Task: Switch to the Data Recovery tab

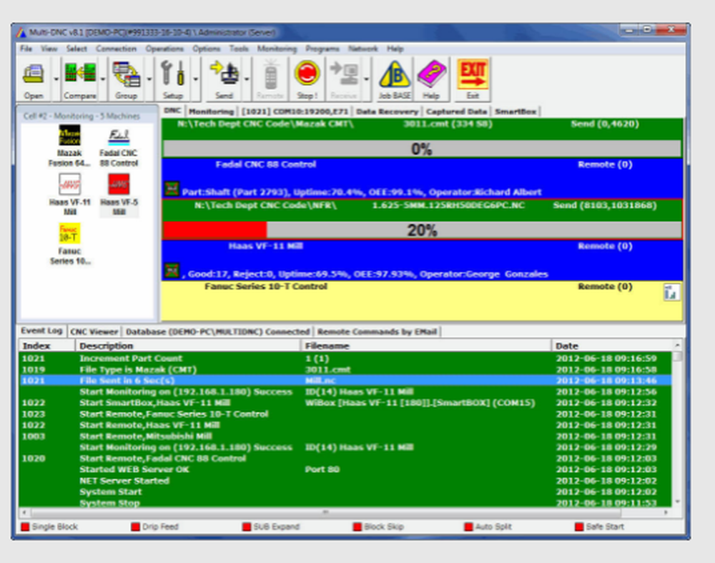Action: (387, 112)
